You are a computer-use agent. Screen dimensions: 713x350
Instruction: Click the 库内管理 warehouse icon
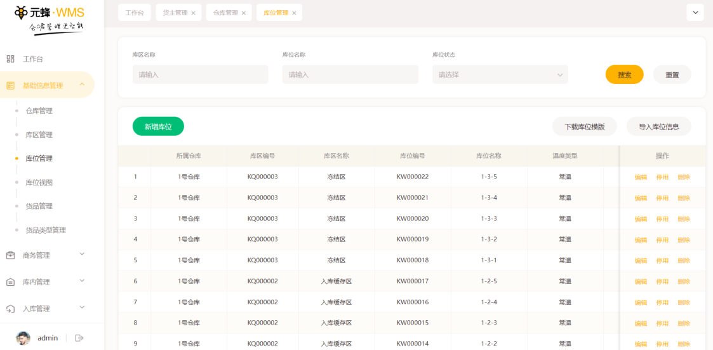click(10, 282)
